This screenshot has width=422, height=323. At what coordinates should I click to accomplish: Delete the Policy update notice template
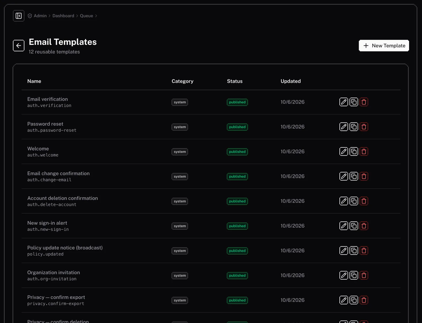364,251
